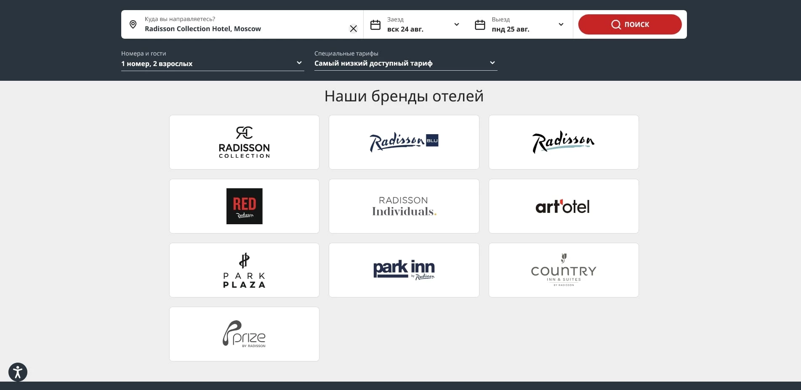Click the location pin icon in search field
The height and width of the screenshot is (390, 801).
133,24
